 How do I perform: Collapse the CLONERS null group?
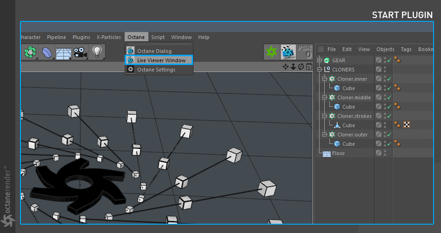(320, 69)
